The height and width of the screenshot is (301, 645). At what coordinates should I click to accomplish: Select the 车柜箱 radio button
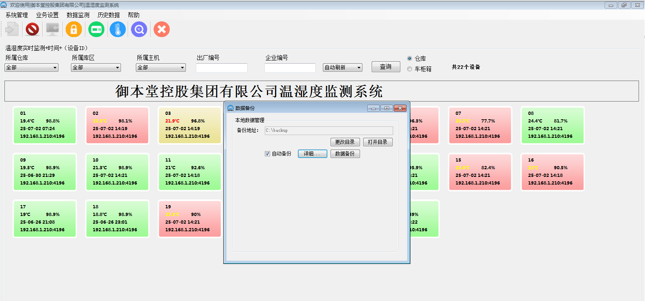click(410, 69)
